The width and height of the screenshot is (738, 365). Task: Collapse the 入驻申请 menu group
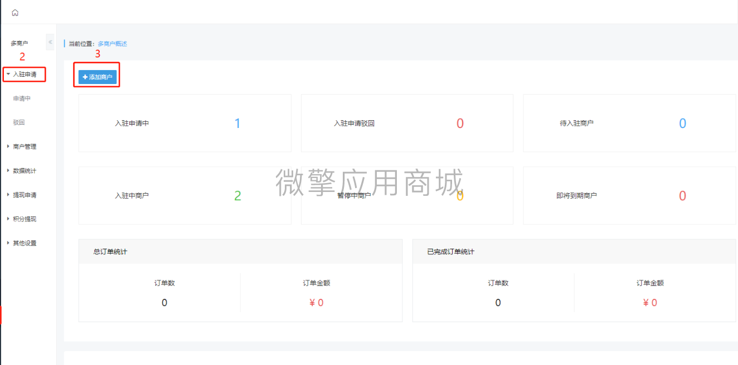[x=25, y=74]
